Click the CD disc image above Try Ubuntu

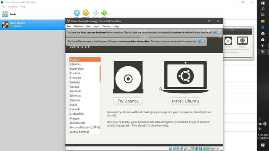pyautogui.click(x=128, y=77)
